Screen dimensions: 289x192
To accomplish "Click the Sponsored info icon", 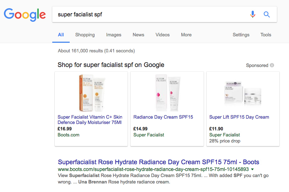I will pyautogui.click(x=272, y=65).
